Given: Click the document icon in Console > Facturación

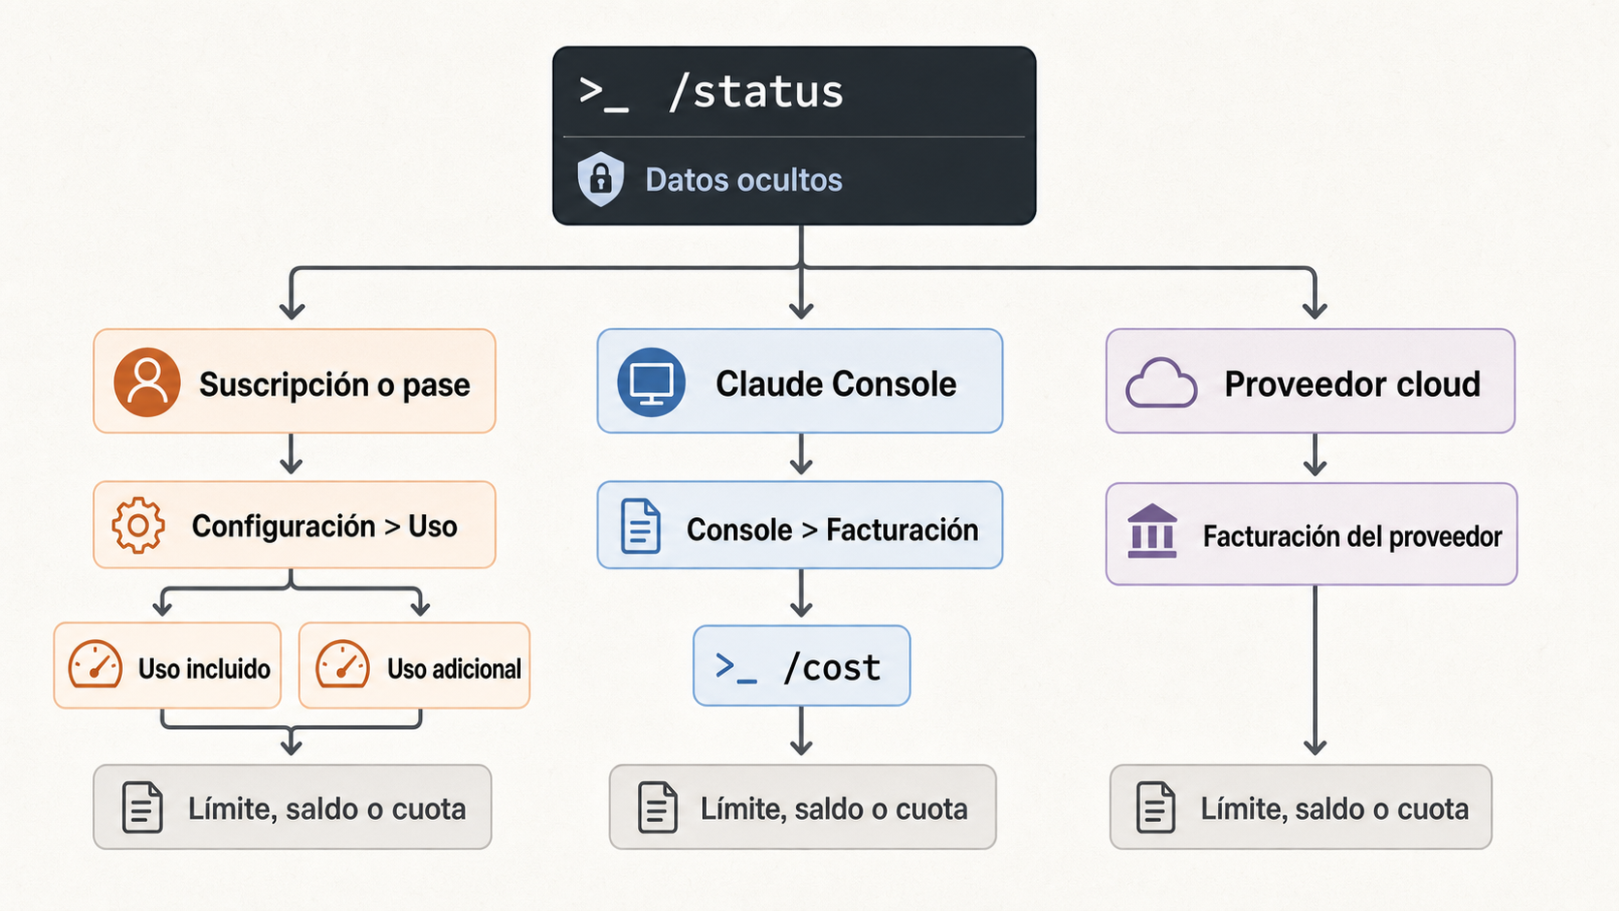Looking at the screenshot, I should click(x=641, y=527).
